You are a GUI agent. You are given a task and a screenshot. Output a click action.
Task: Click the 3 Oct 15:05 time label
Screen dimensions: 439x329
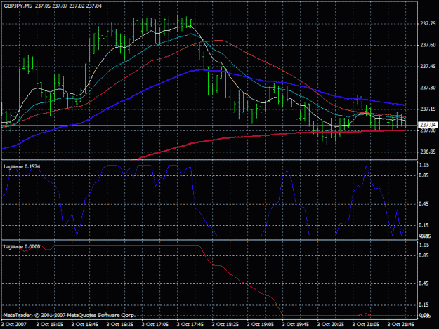(x=50, y=325)
